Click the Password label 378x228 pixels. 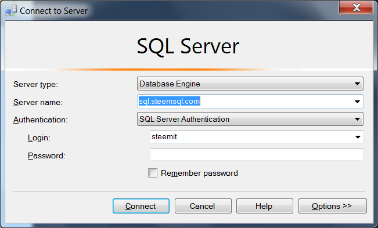coord(46,156)
